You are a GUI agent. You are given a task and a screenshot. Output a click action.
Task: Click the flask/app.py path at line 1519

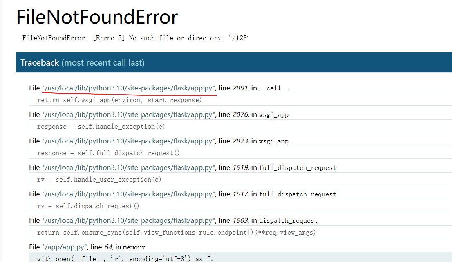(x=129, y=168)
